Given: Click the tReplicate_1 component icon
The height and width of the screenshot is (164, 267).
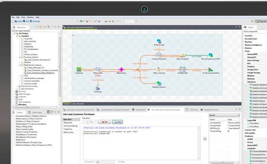Looking at the screenshot, I should click(121, 70).
